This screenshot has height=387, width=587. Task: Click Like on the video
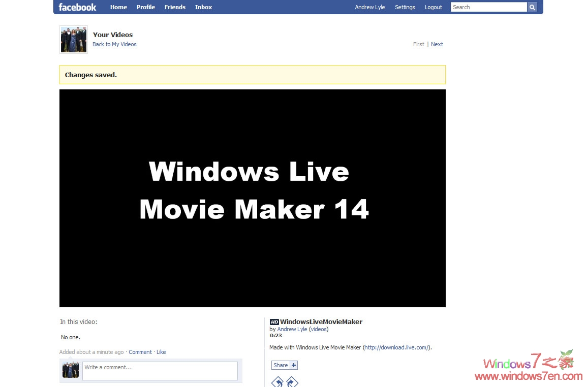[x=161, y=351]
